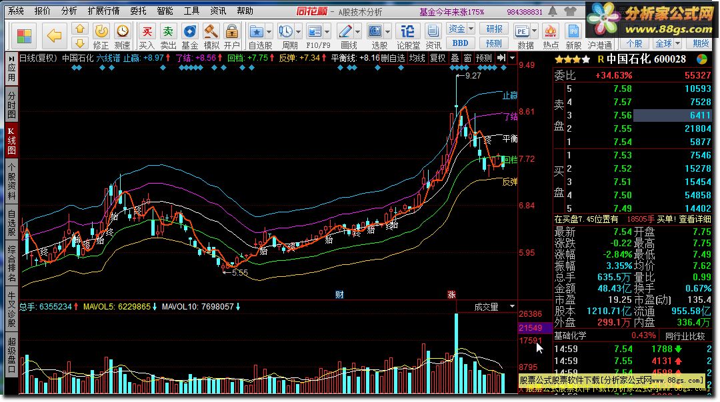Open the 报价 menu
Screen dimensions: 720x402
tap(42, 11)
